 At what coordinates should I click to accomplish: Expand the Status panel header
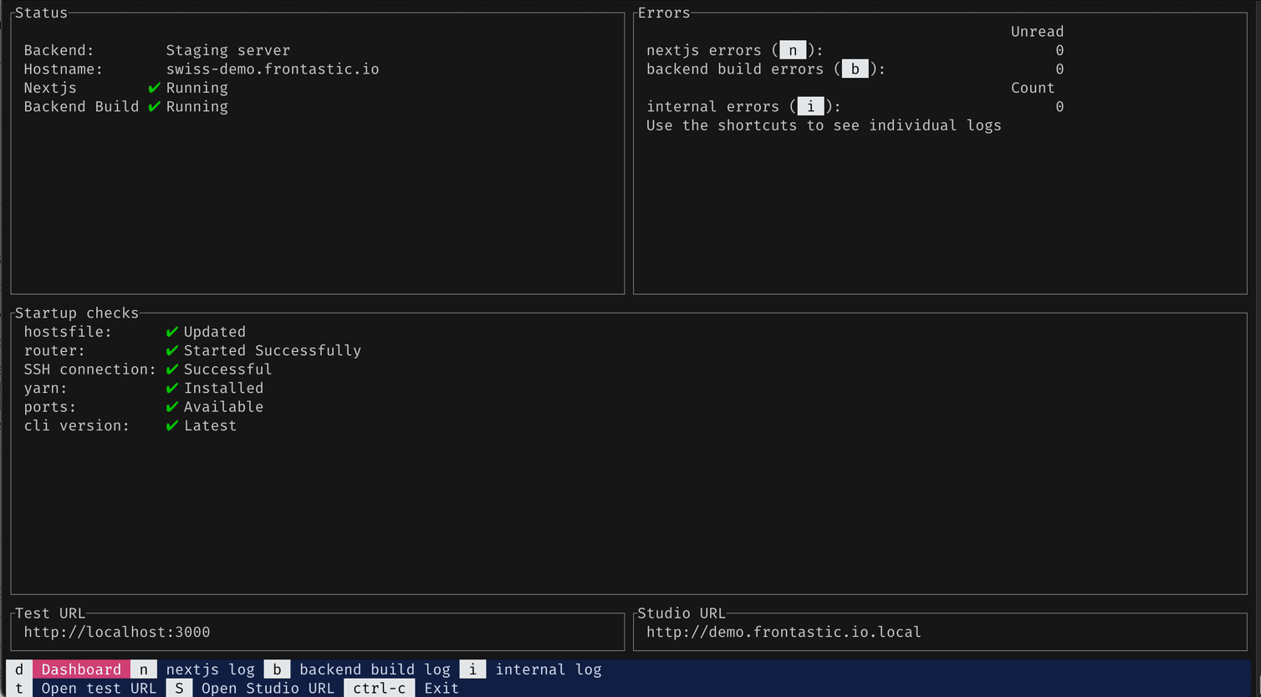tap(40, 13)
